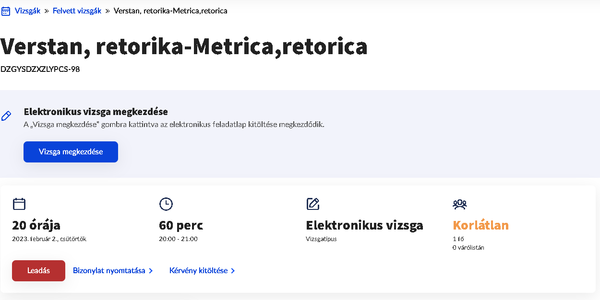Image resolution: width=600 pixels, height=300 pixels.
Task: Go to the "Vizsgák" breadcrumb
Action: click(27, 11)
